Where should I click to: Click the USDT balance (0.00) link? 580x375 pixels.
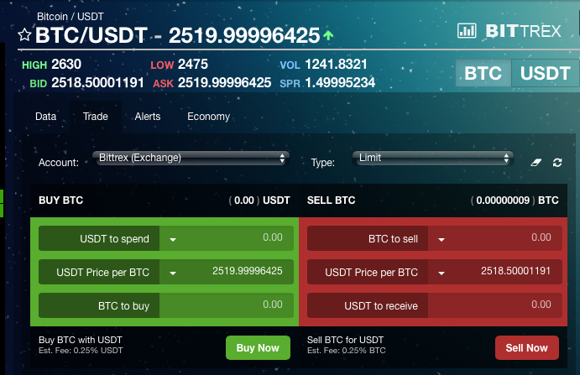pos(244,201)
